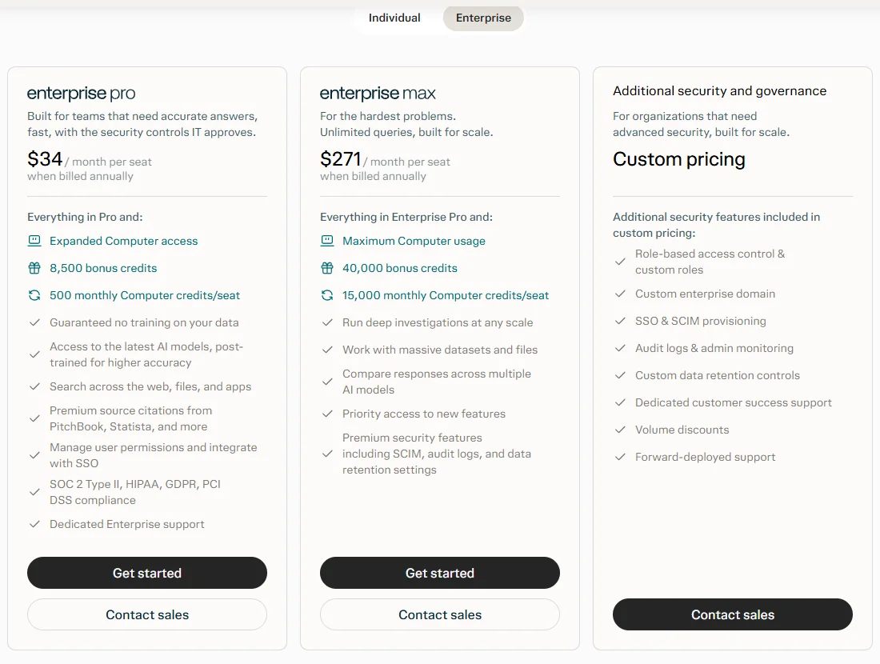This screenshot has width=880, height=664.
Task: Click the checkmark beside Guaranteed no training on your data
Action: [x=34, y=322]
